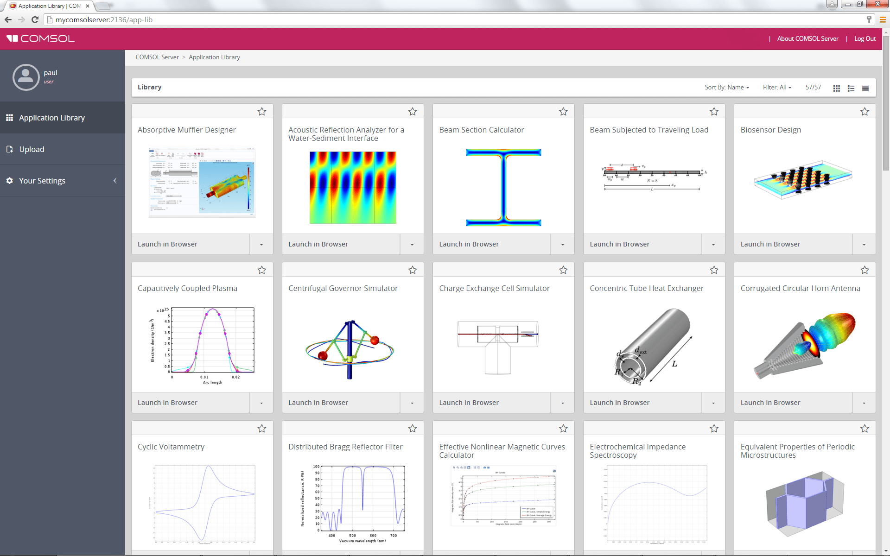Select the detailed list view icon
890x556 pixels.
pos(865,88)
